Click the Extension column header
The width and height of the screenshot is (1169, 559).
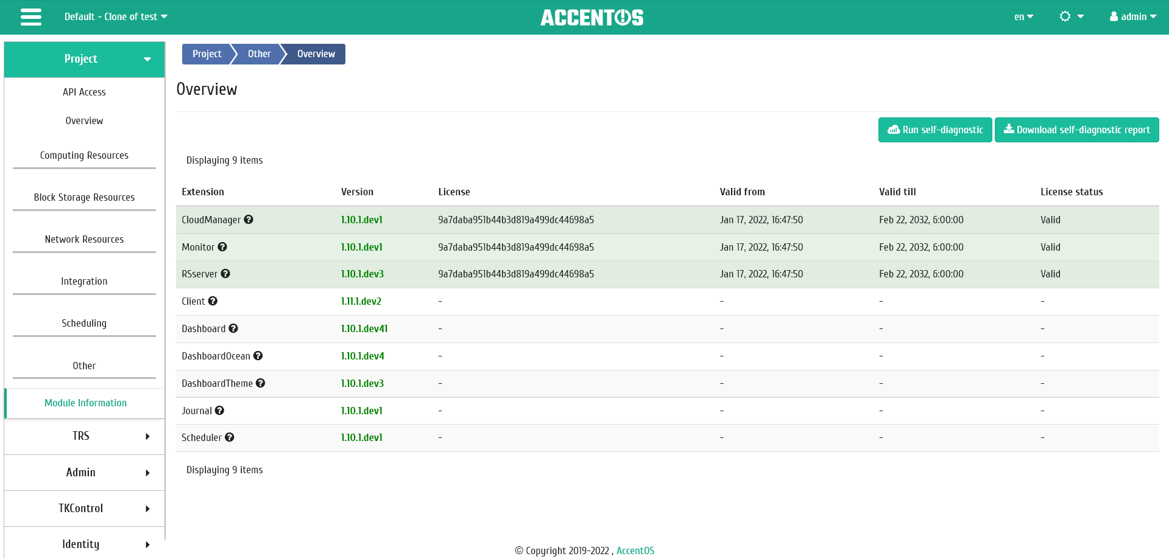[203, 192]
